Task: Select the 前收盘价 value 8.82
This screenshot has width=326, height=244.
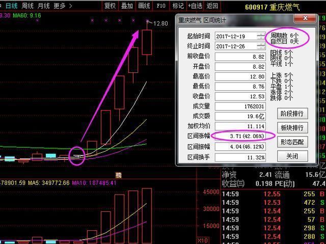Action: (240, 57)
